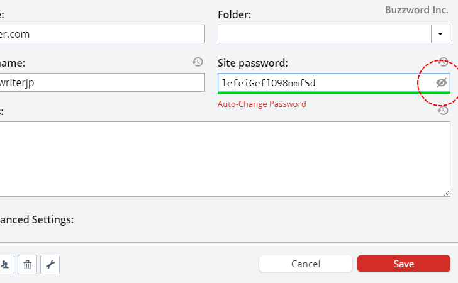458x283 pixels.
Task: Expand the Advanced Settings section
Action: (x=36, y=219)
